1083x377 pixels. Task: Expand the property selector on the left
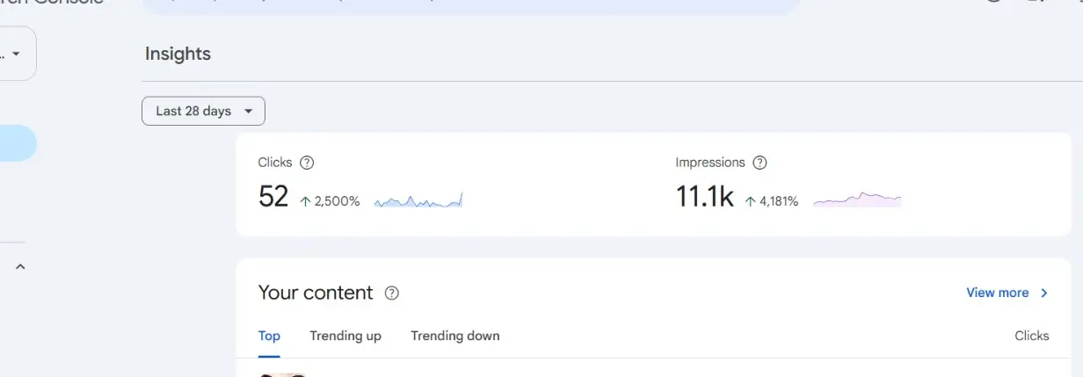(14, 54)
